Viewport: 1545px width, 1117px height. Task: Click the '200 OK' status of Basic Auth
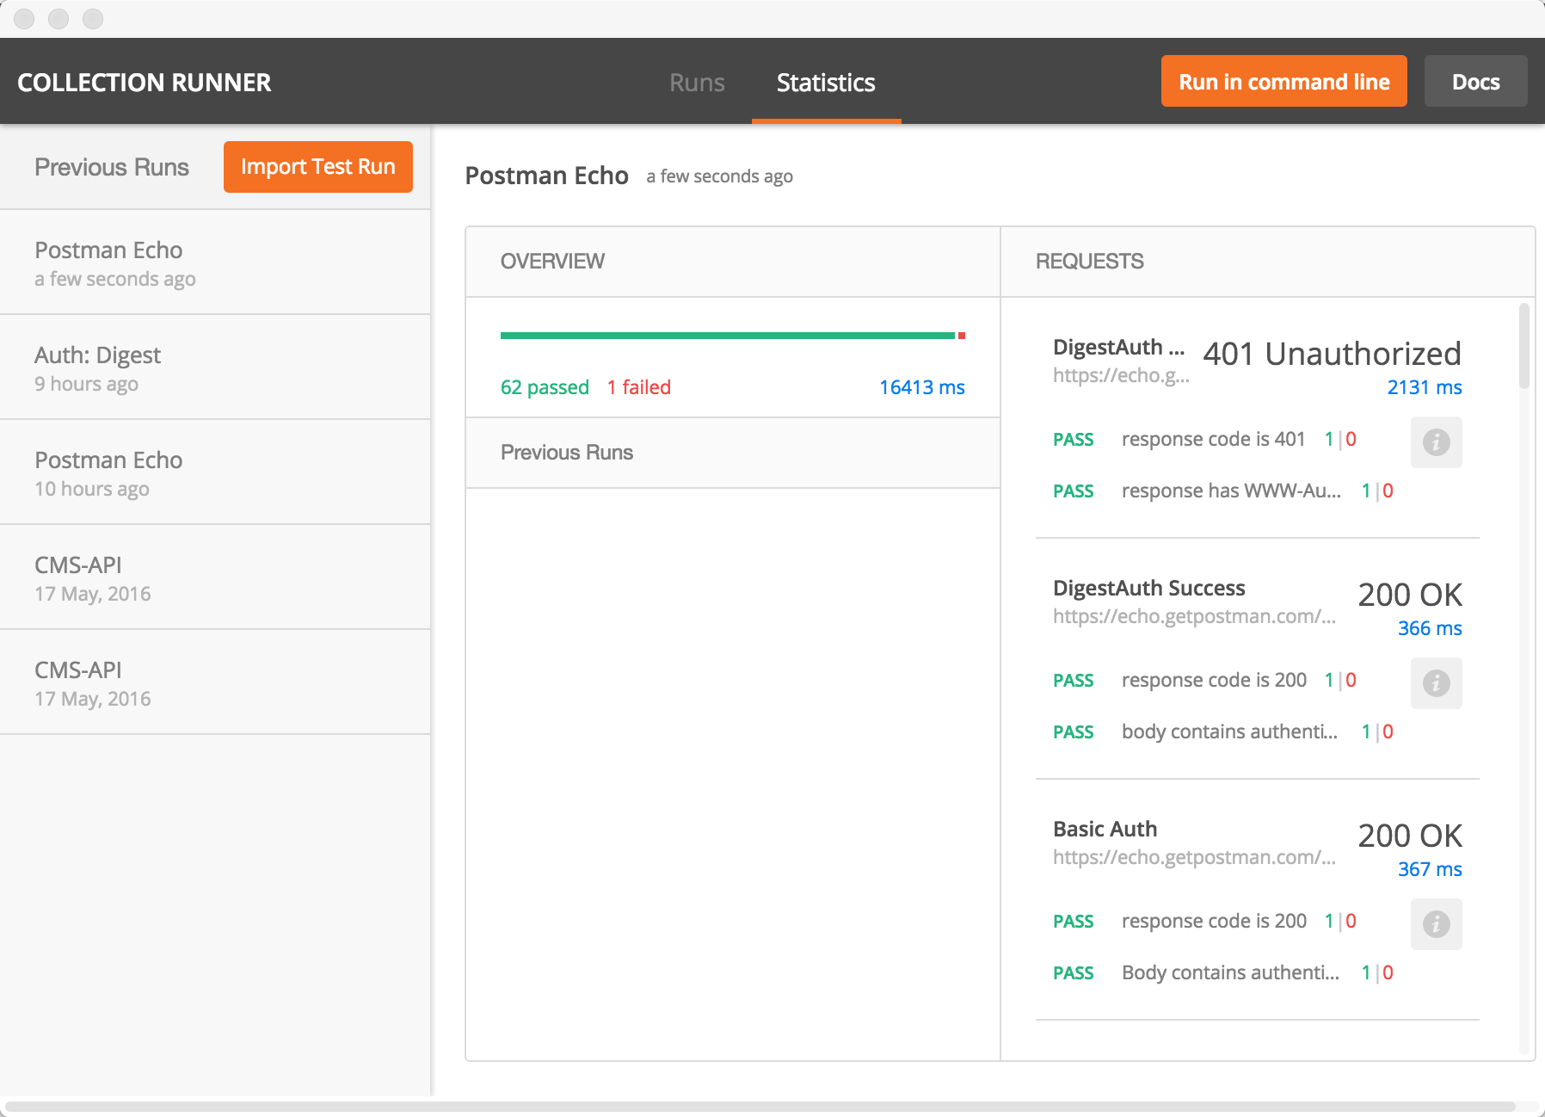[1410, 836]
